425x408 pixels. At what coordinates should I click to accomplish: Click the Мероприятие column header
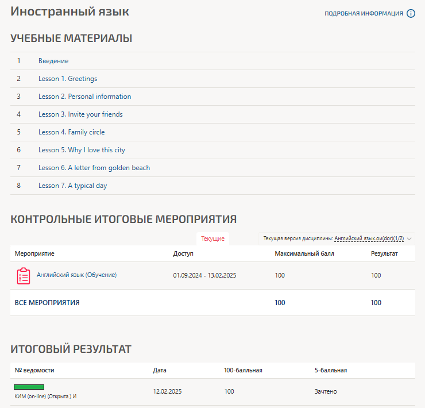coord(34,253)
